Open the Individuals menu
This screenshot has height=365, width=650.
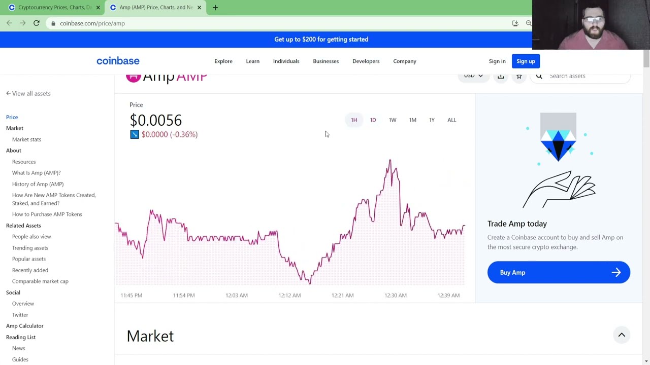[x=286, y=61]
